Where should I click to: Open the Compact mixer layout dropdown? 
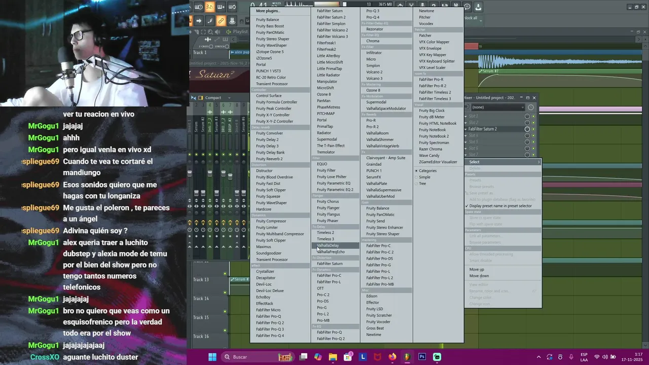click(217, 98)
